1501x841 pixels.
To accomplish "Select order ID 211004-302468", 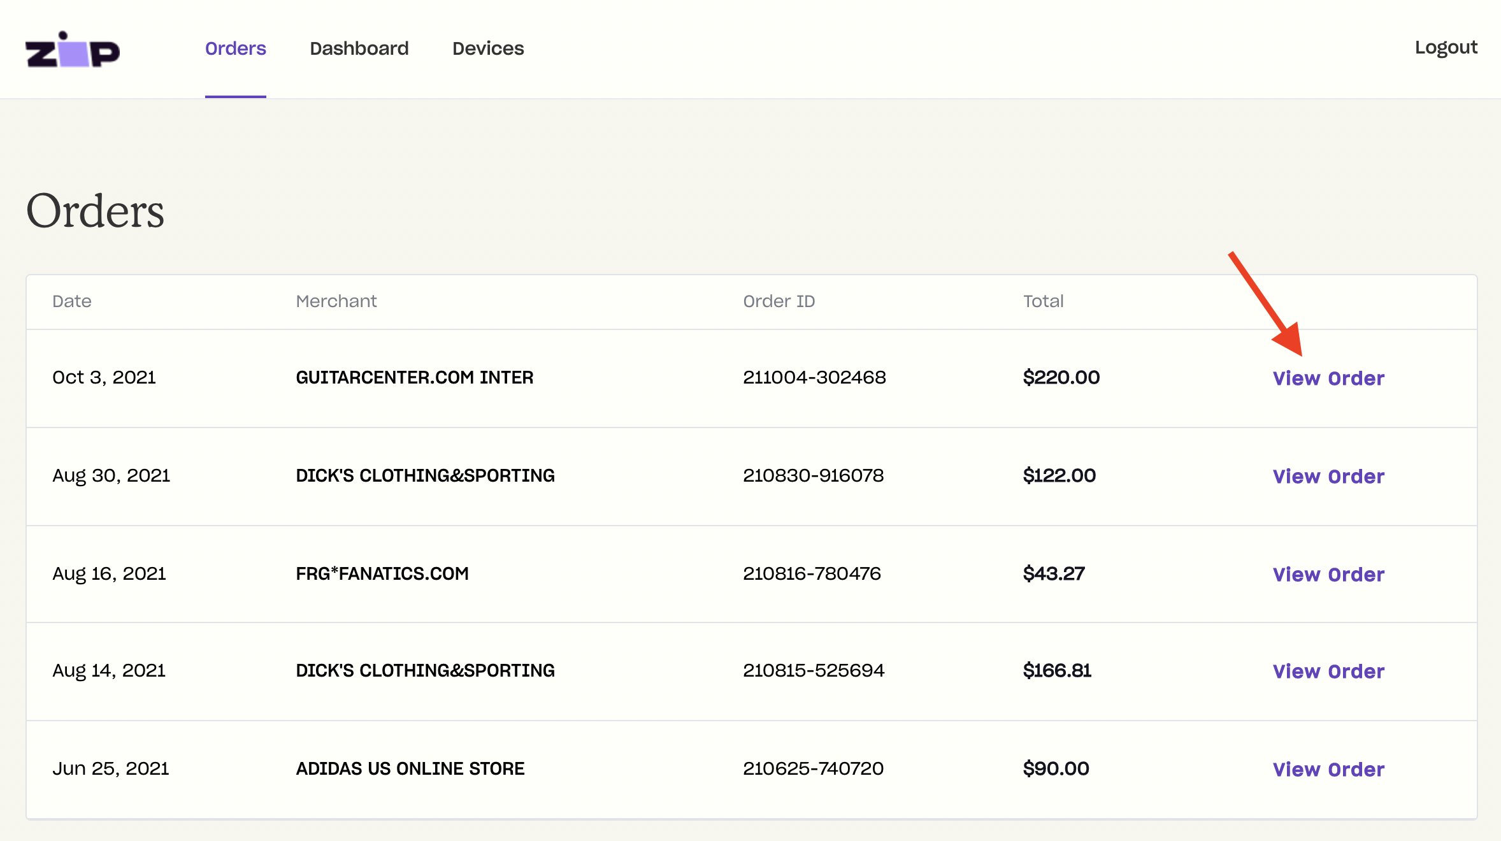I will (815, 378).
